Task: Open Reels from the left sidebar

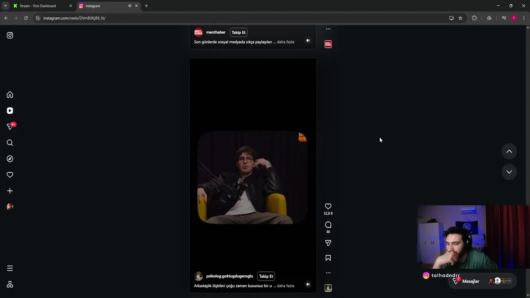Action: tap(10, 111)
